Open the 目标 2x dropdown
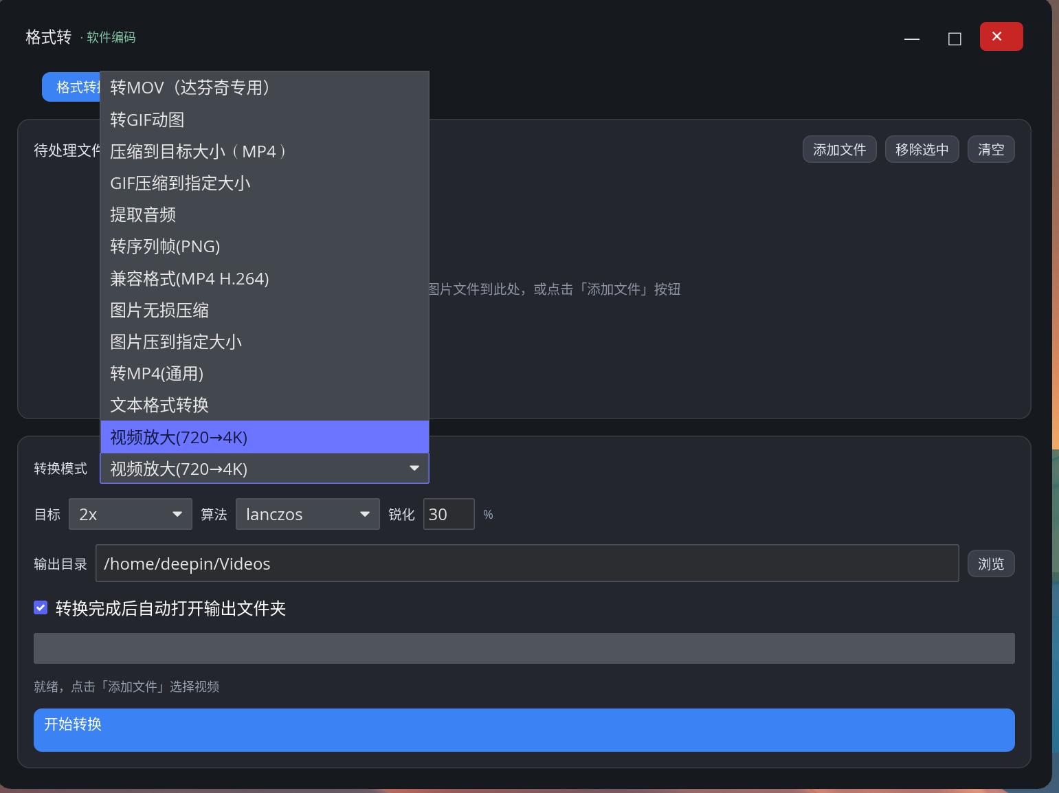This screenshot has width=1059, height=793. (131, 514)
